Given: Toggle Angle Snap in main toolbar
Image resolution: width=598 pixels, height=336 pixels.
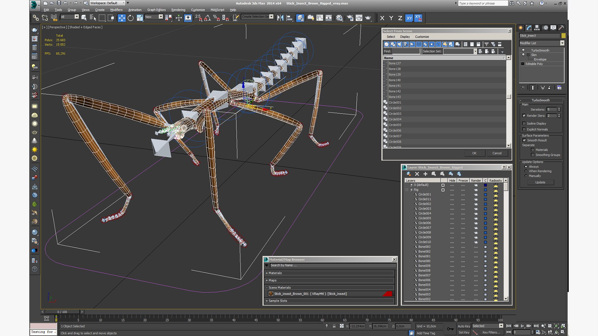Looking at the screenshot, I should [x=207, y=18].
